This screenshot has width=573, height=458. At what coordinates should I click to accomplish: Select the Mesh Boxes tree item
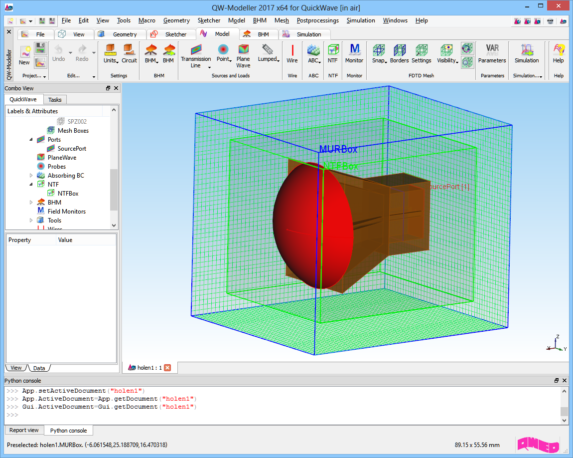pos(73,131)
